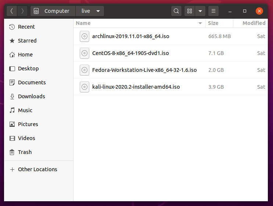This screenshot has width=273, height=206.
Task: Open the view options dropdown arrow
Action: click(200, 11)
